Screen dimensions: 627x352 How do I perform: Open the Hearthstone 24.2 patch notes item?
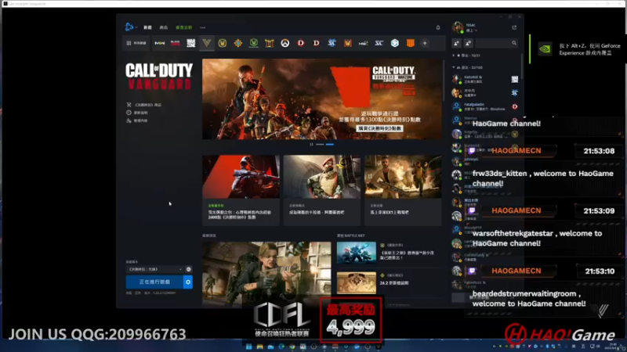[389, 282]
